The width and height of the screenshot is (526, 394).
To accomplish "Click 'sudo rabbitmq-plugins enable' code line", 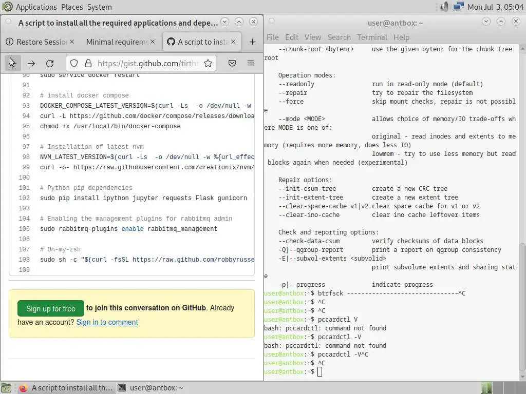I will tap(129, 229).
